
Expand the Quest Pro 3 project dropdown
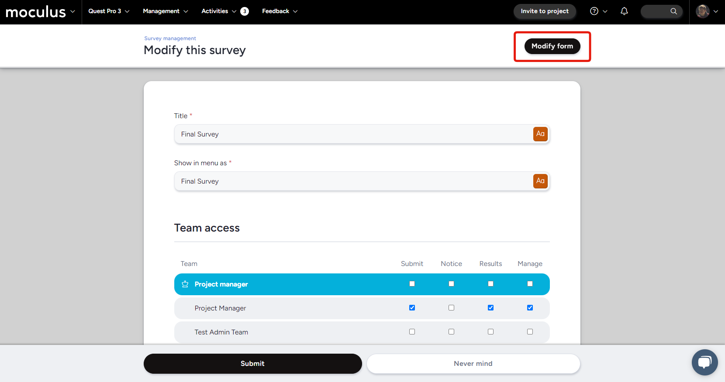[109, 11]
